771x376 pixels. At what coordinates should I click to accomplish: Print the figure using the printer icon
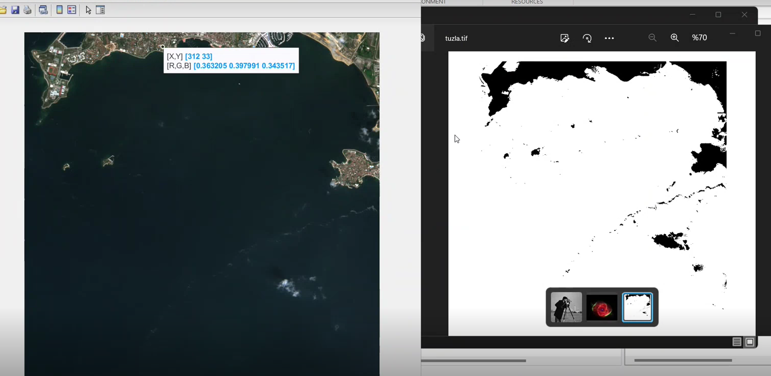point(27,10)
